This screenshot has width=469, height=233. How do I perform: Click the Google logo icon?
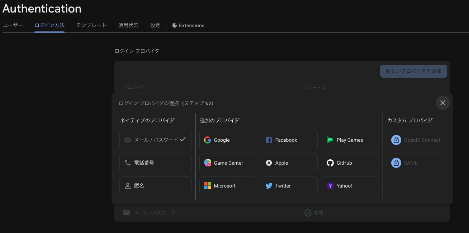(x=207, y=140)
